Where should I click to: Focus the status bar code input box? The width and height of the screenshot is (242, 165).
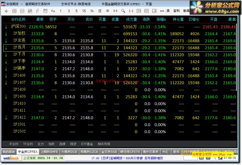[190, 158]
